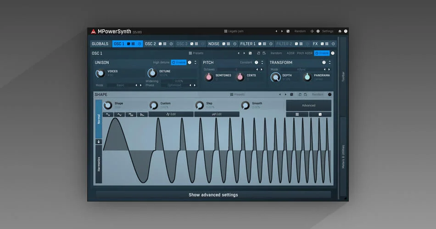Click the title bar randomize dice icon
The width and height of the screenshot is (436, 229).
(x=288, y=31)
